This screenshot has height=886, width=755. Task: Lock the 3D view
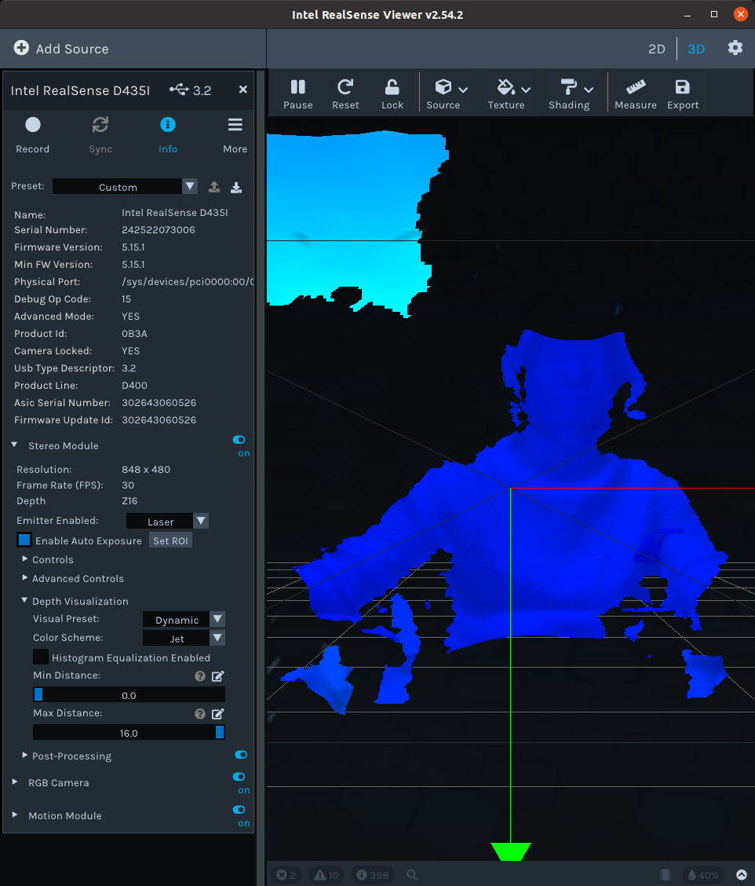click(392, 94)
